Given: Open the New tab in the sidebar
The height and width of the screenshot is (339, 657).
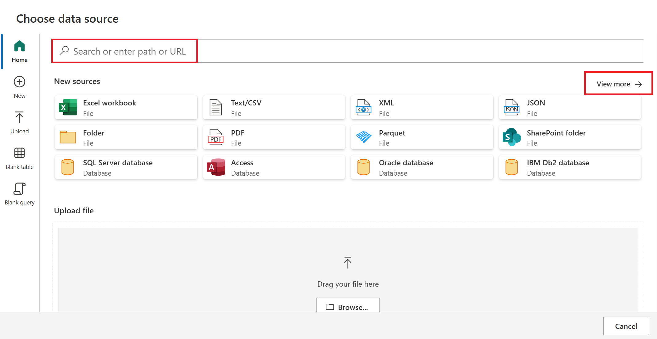Looking at the screenshot, I should 20,87.
